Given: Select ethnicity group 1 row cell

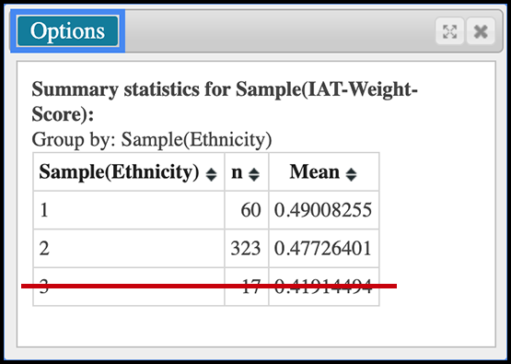Looking at the screenshot, I should click(129, 210).
